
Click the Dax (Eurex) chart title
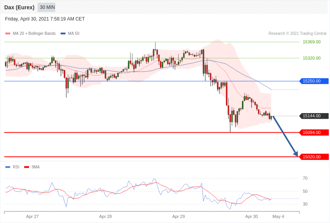tap(19, 7)
